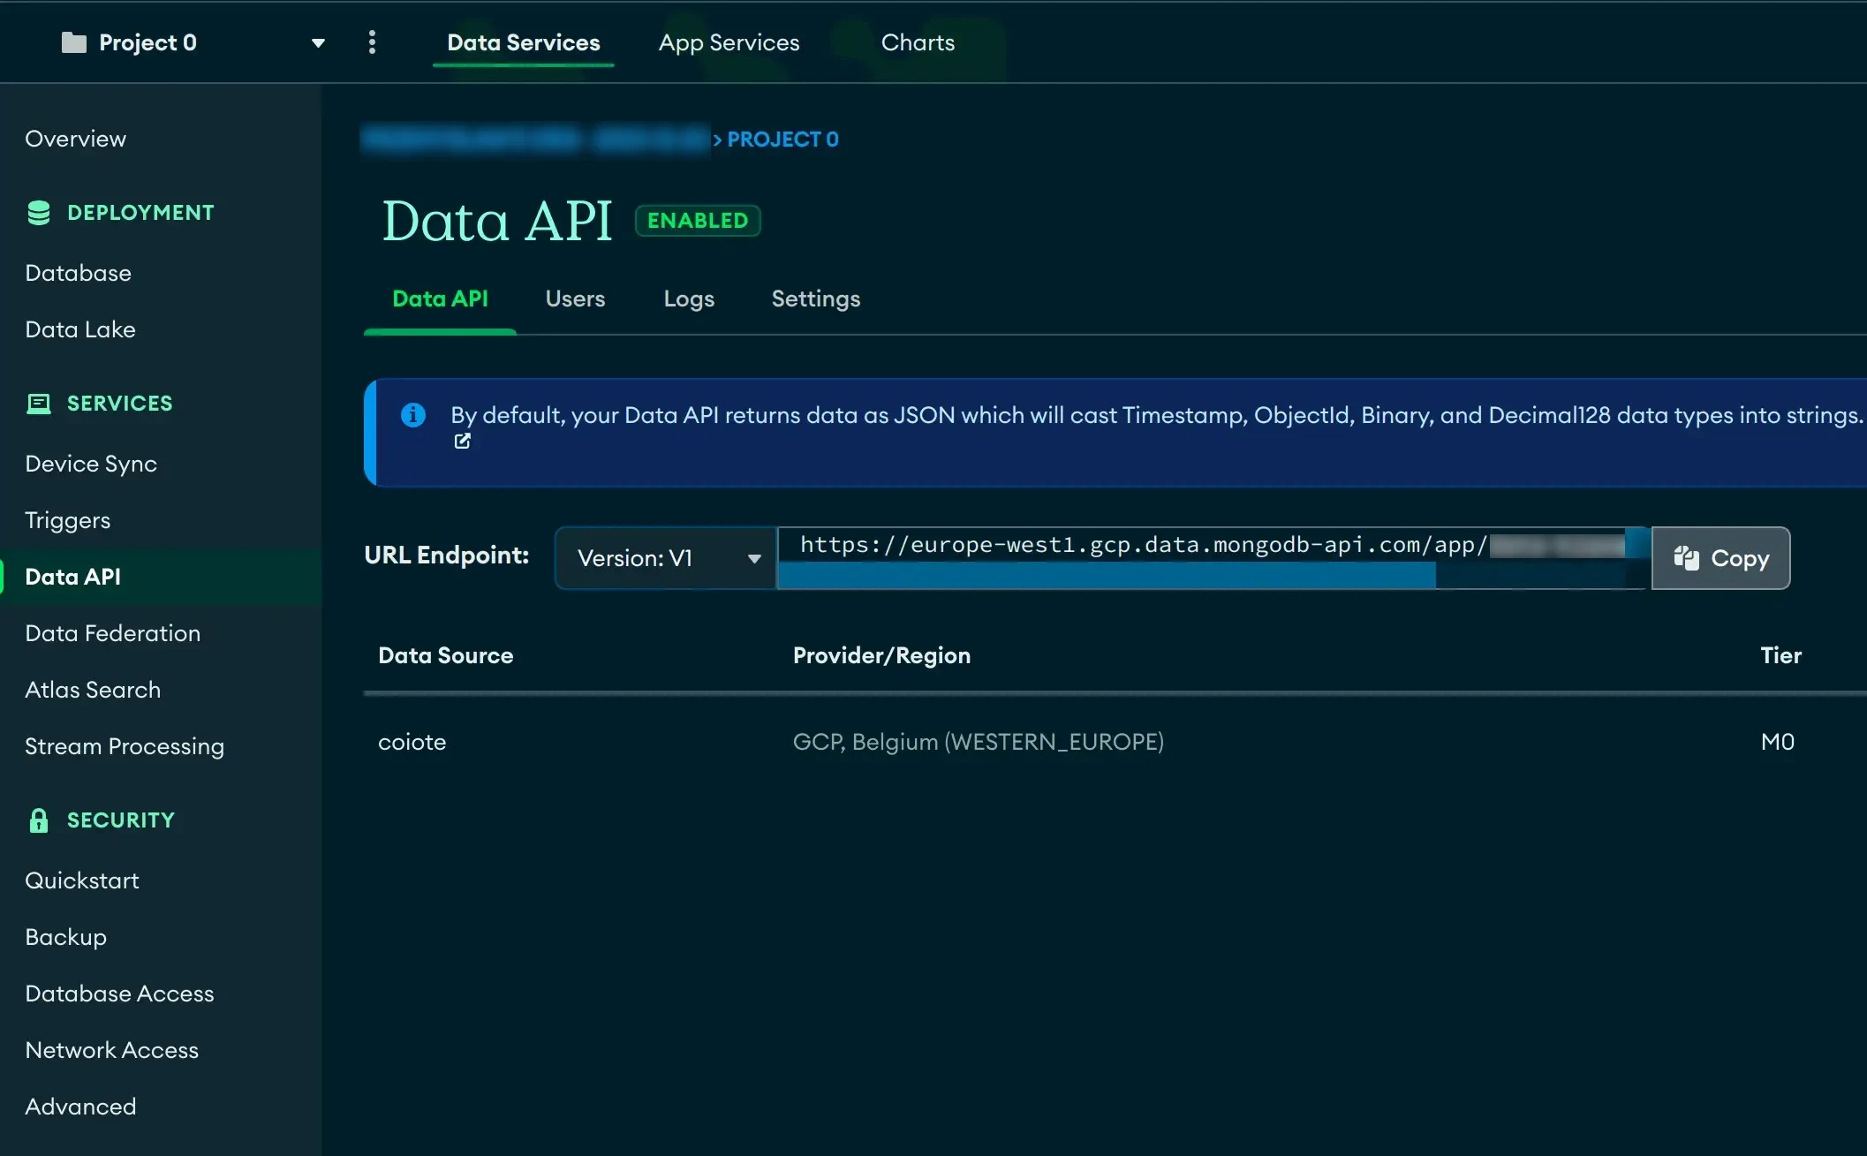Click the SECURITY section heading
1867x1156 pixels.
point(121,820)
